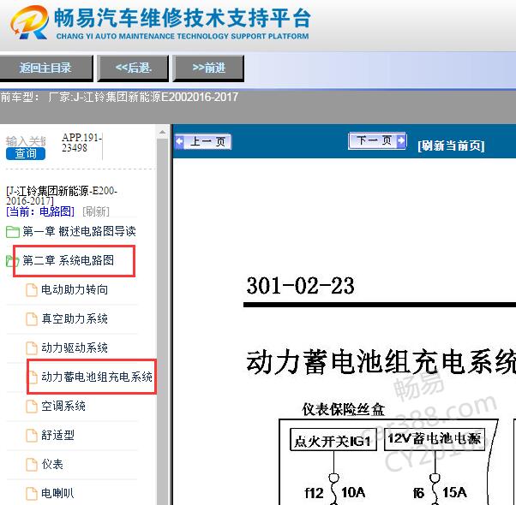Viewport: 516px width, 505px height.
Task: Click the 刷新 link in sidebar
Action: [x=96, y=211]
